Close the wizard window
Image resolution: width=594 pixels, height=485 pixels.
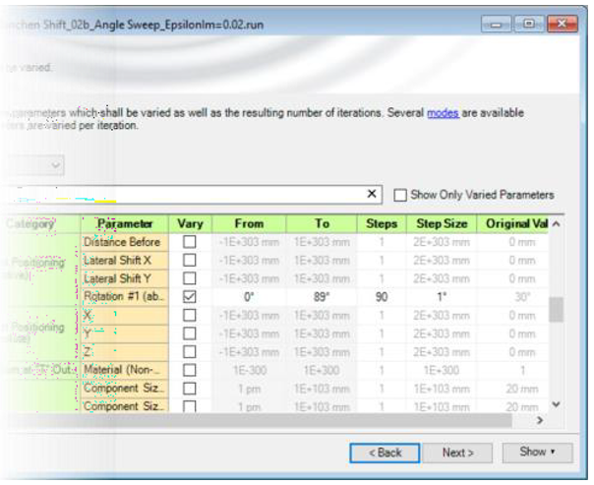pos(563,25)
